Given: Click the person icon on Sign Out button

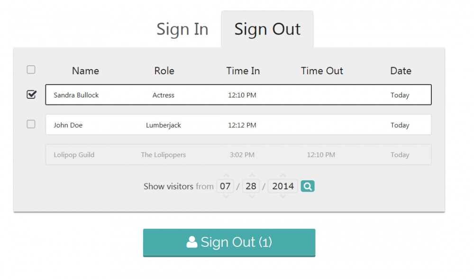Looking at the screenshot, I should [x=191, y=242].
